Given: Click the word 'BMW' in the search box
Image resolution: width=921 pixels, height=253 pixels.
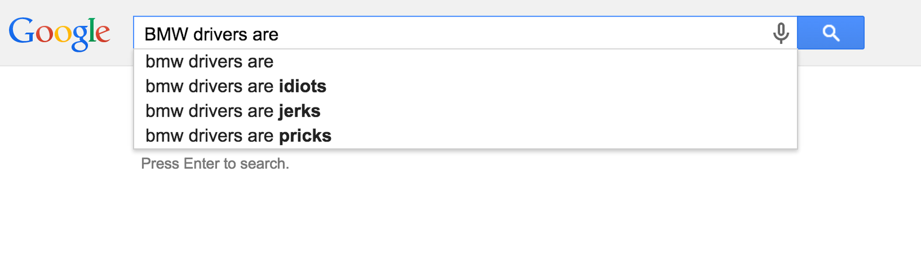Looking at the screenshot, I should 166,34.
